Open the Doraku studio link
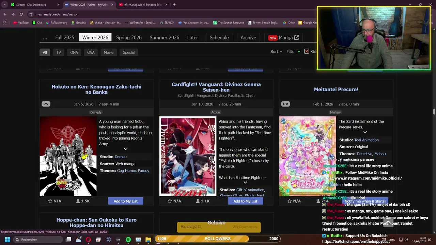The height and width of the screenshot is (245, 436). pos(121,157)
